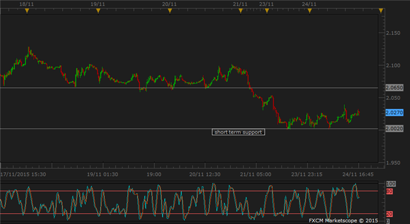The image size is (410, 224).
Task: Select the 20/11 day marker triangle
Action: click(x=170, y=11)
